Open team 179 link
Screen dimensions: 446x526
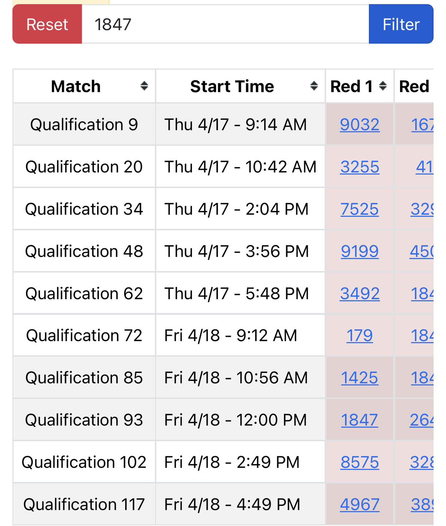[360, 336]
